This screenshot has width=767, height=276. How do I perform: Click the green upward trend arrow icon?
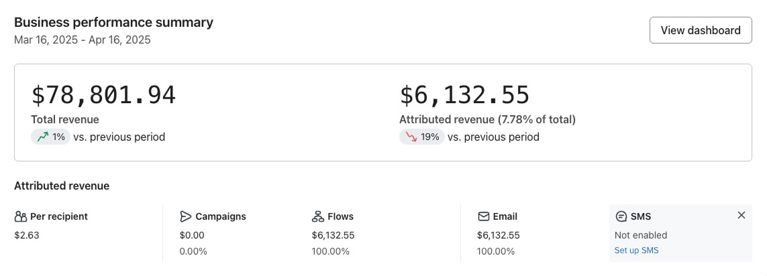coord(43,137)
